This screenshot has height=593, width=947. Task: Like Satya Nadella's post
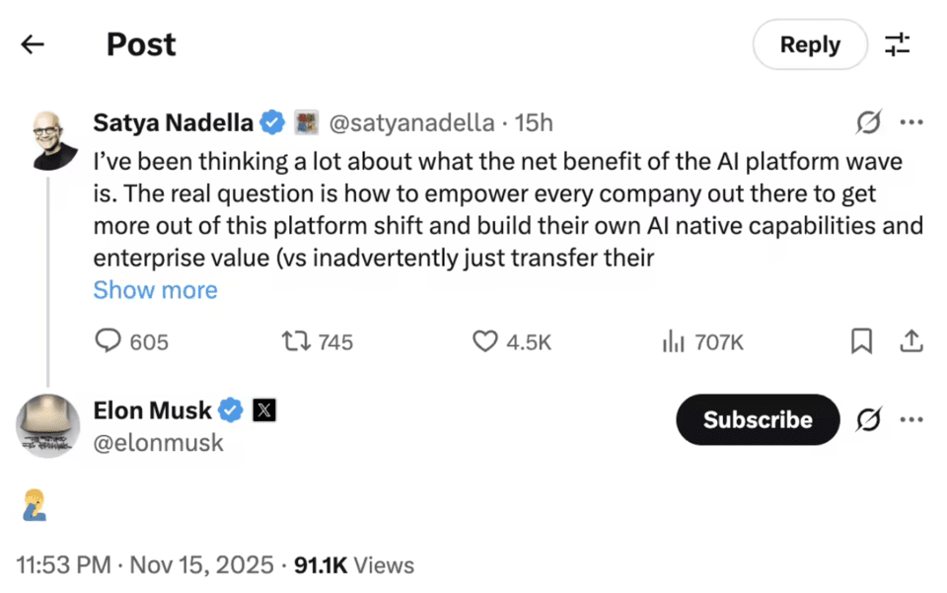click(x=484, y=341)
